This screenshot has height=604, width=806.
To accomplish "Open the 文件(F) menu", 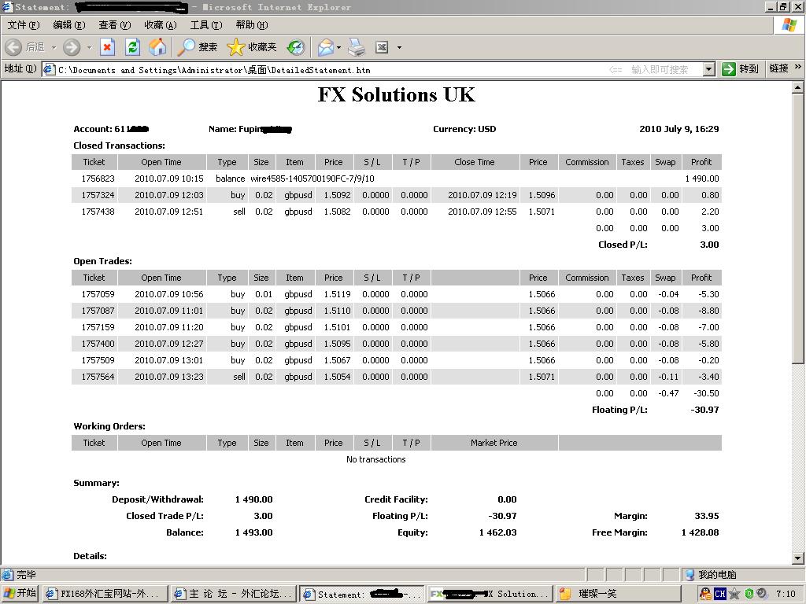I will coord(23,24).
